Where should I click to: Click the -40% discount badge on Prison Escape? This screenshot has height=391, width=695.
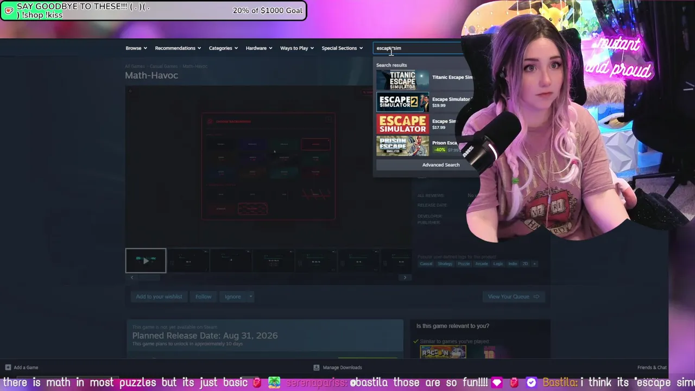click(439, 150)
